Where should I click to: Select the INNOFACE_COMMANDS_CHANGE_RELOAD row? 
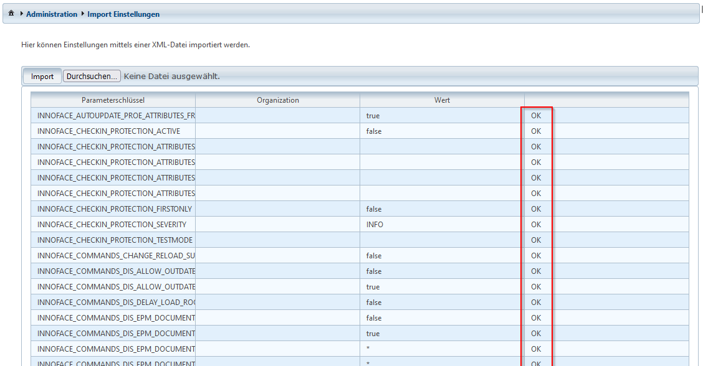[x=116, y=256]
